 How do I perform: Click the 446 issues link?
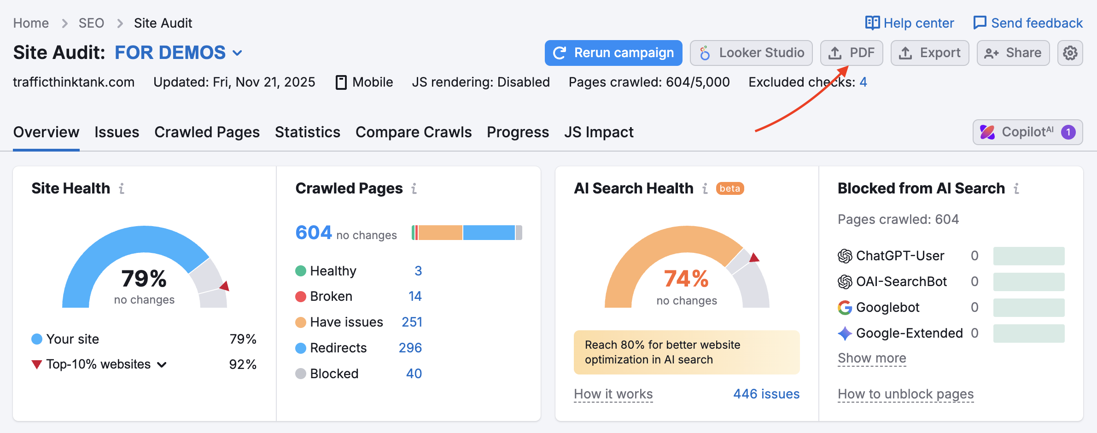click(766, 394)
